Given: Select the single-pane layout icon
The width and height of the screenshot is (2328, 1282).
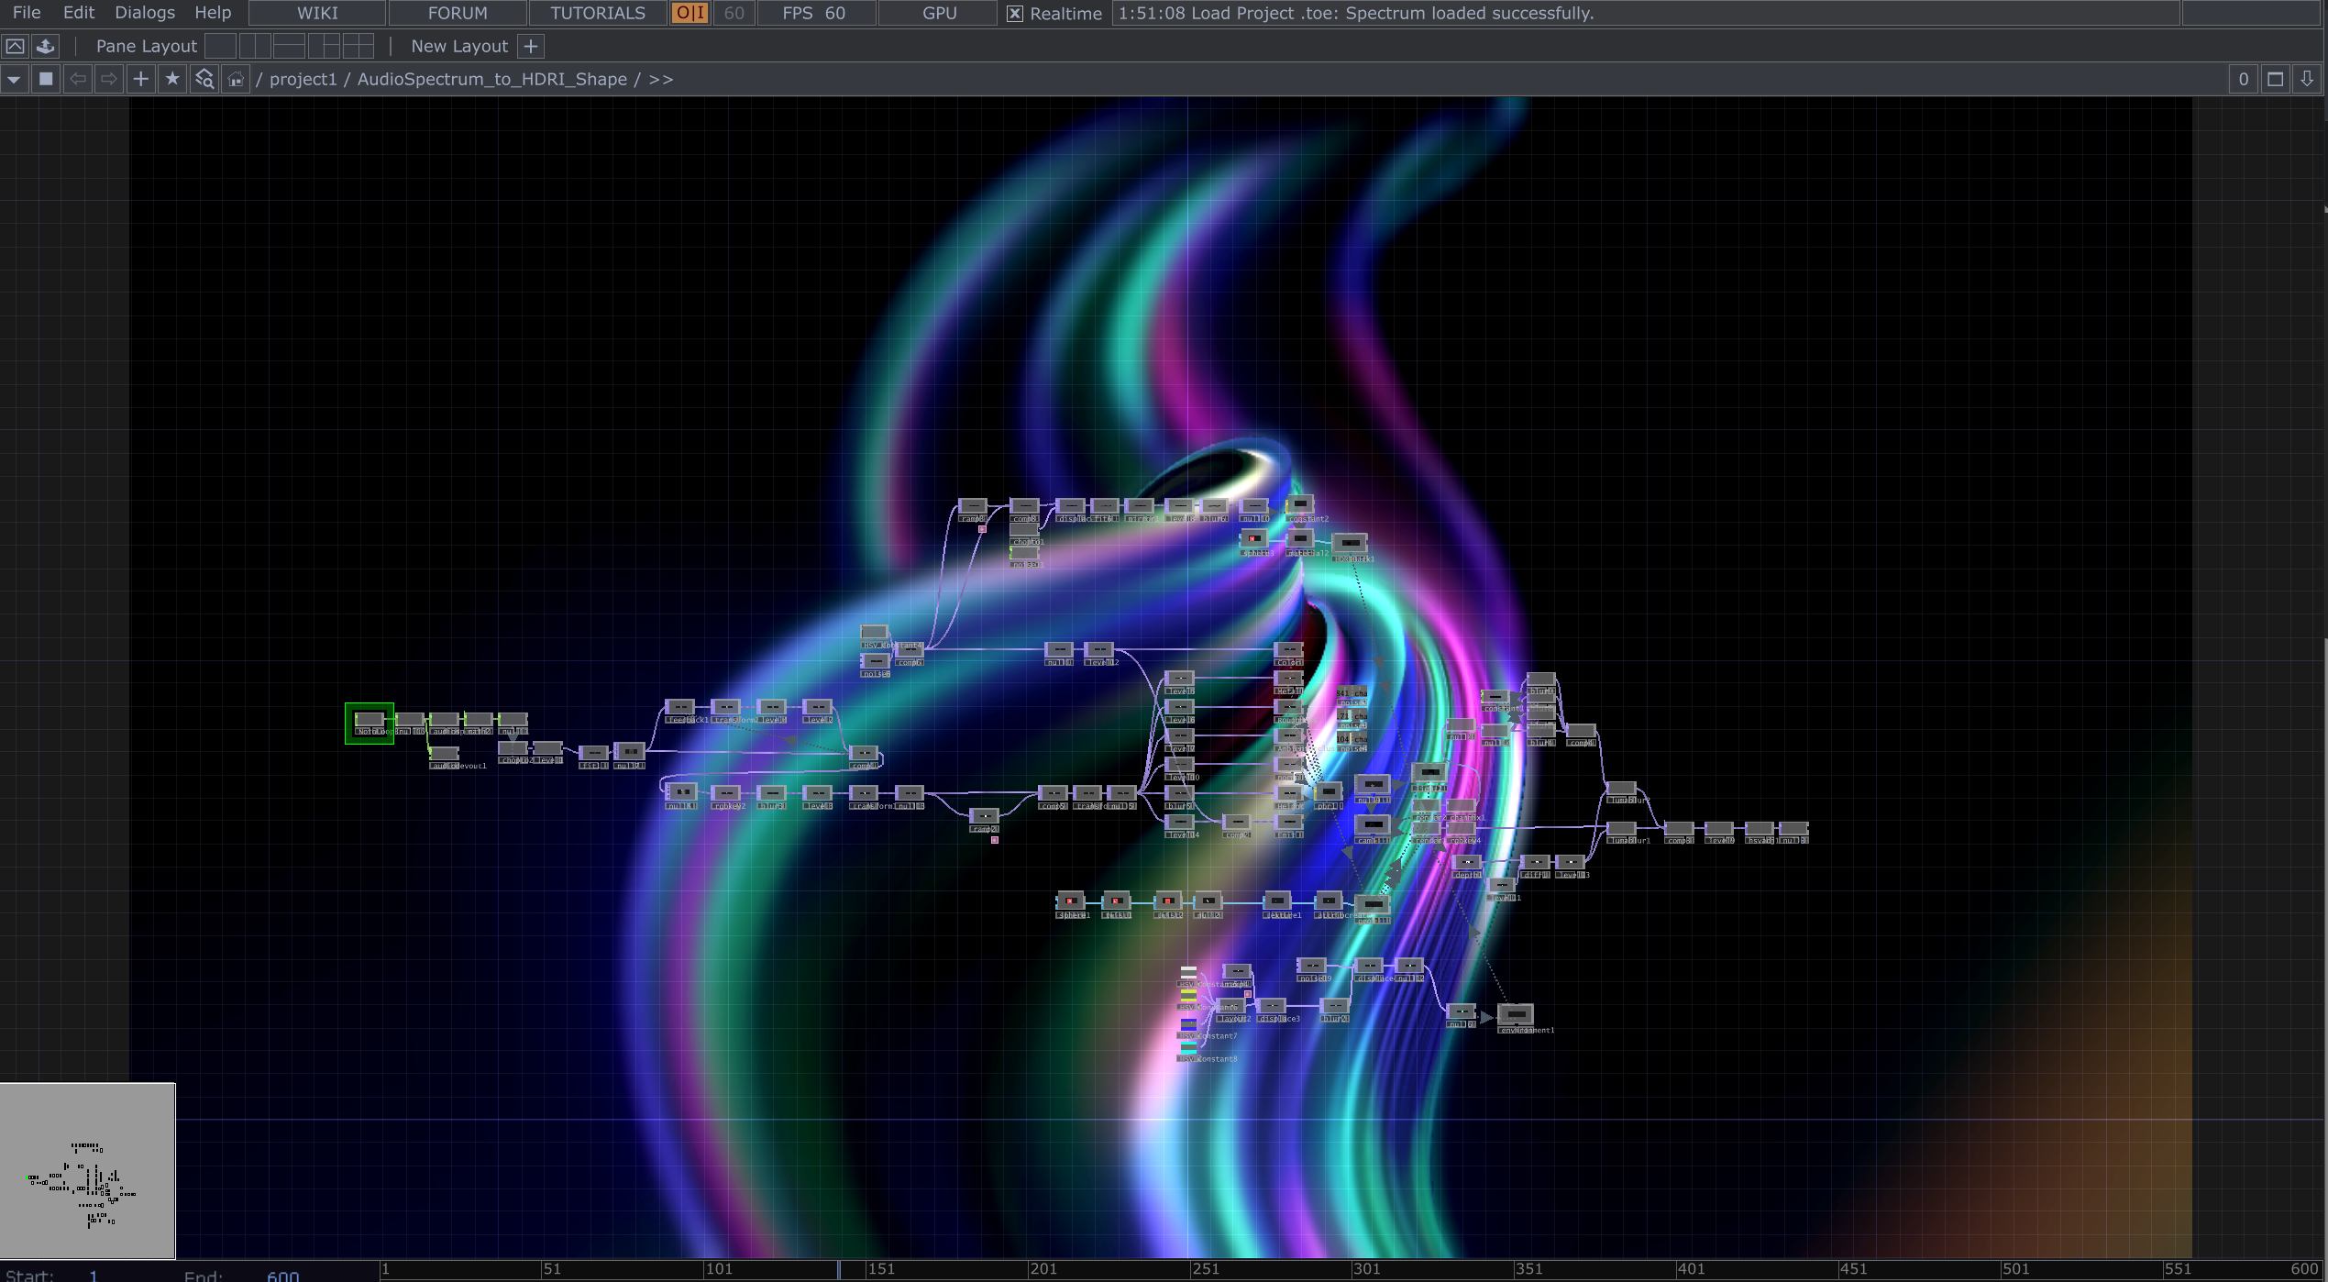Looking at the screenshot, I should (221, 46).
